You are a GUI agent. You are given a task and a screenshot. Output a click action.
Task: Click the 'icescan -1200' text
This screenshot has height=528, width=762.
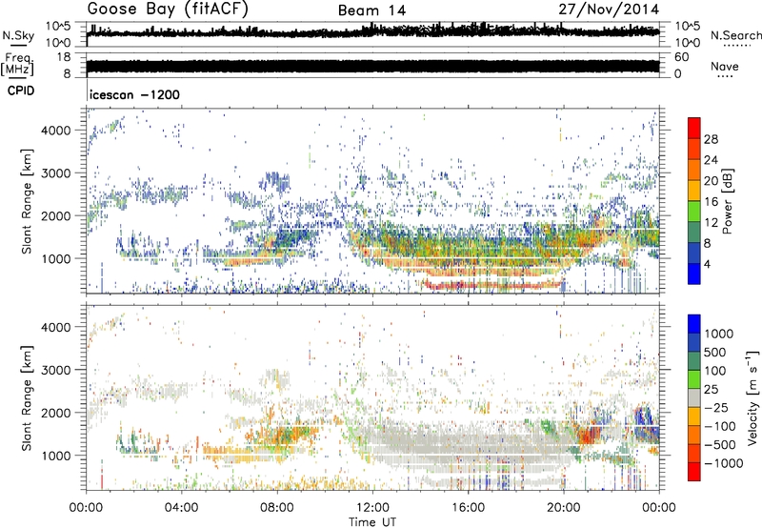point(134,94)
